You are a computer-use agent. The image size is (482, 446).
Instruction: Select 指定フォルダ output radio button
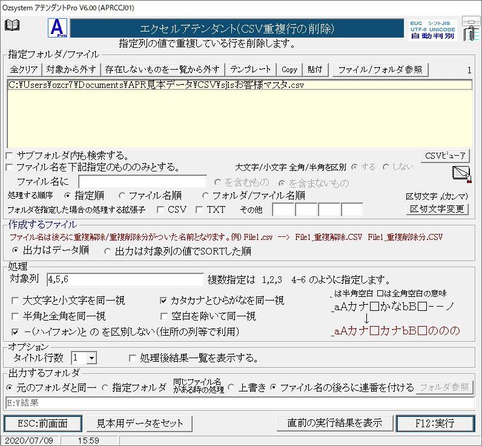(105, 387)
